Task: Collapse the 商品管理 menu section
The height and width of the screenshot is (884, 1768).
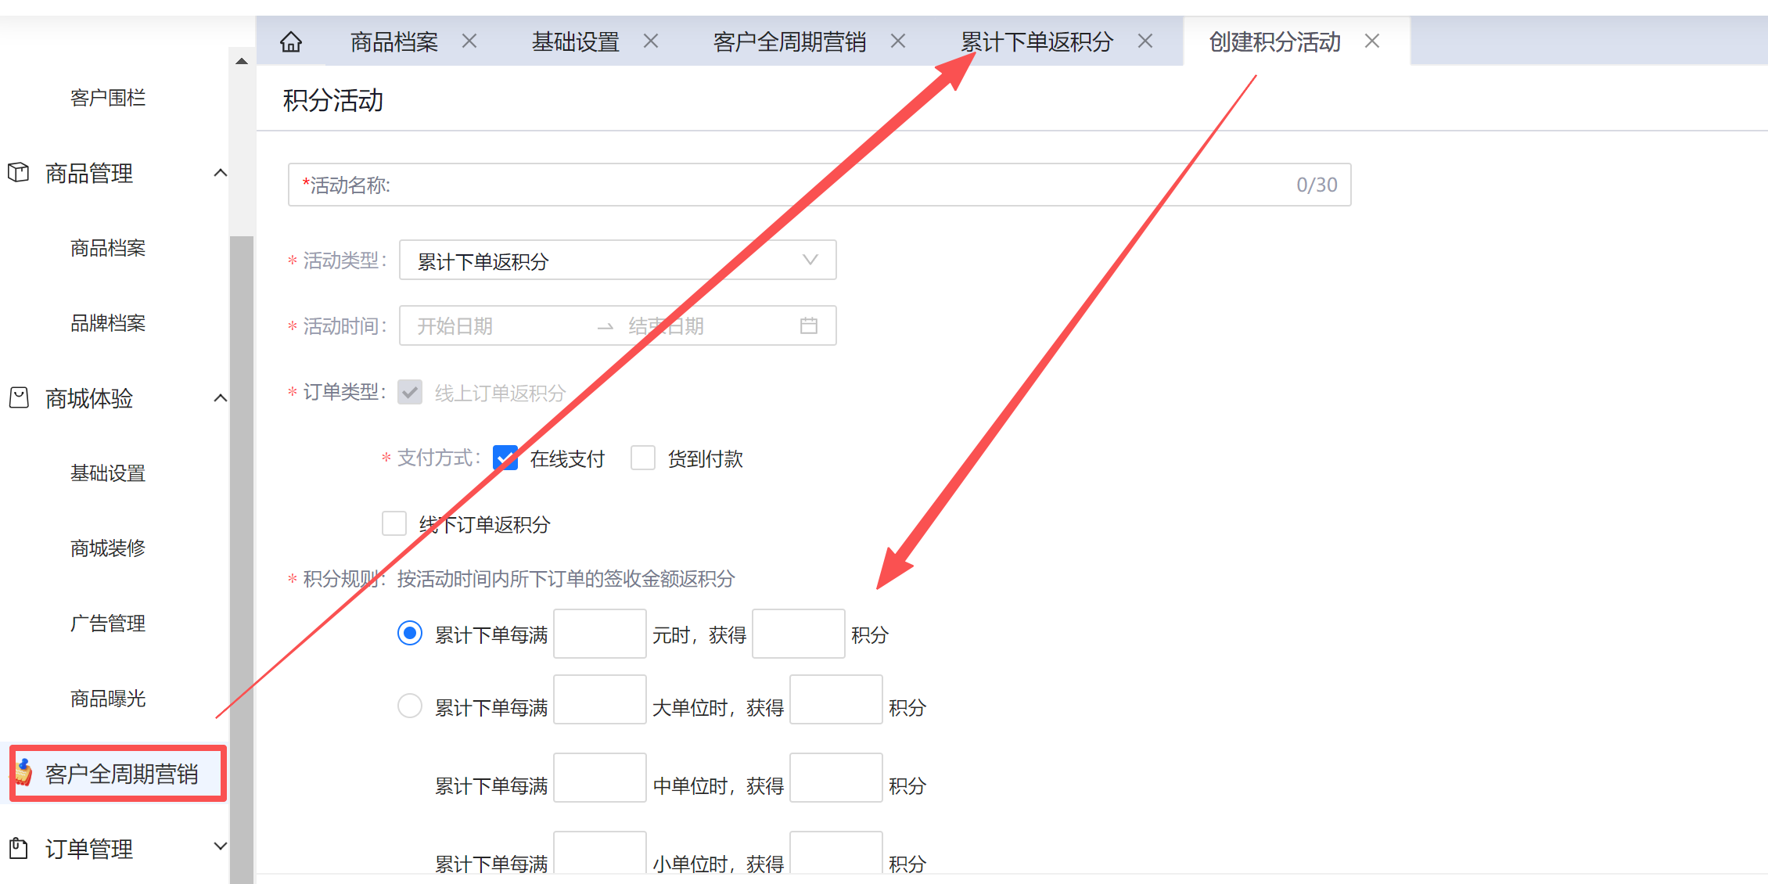Action: (221, 173)
